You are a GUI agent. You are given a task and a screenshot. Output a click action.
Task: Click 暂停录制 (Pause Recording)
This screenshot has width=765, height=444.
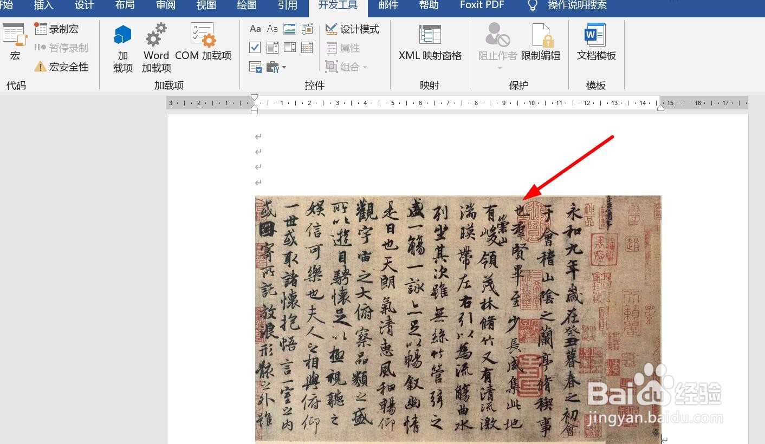(x=61, y=48)
